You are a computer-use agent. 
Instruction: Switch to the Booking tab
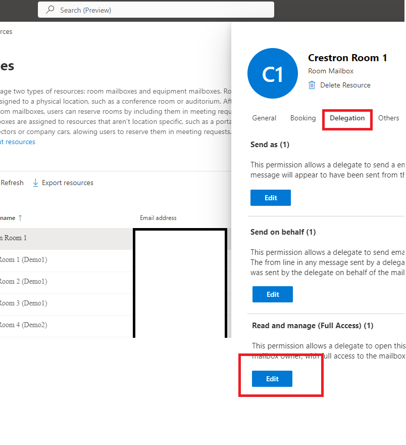pyautogui.click(x=303, y=118)
